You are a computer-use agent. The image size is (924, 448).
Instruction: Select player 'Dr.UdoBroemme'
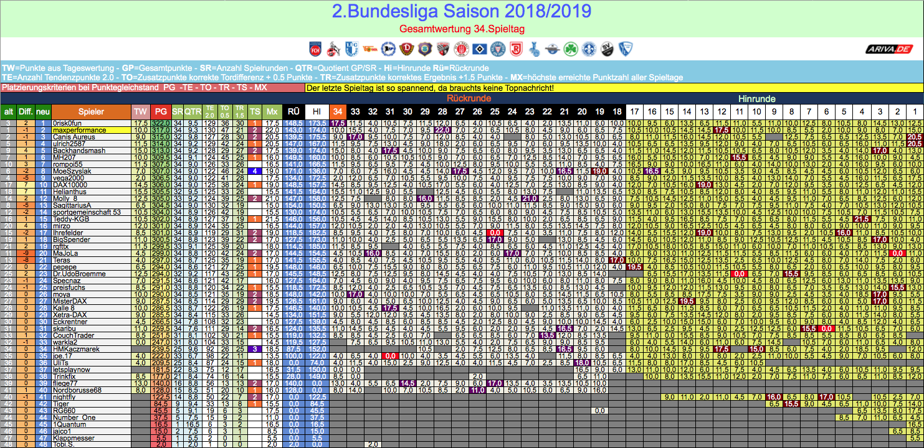pos(90,274)
